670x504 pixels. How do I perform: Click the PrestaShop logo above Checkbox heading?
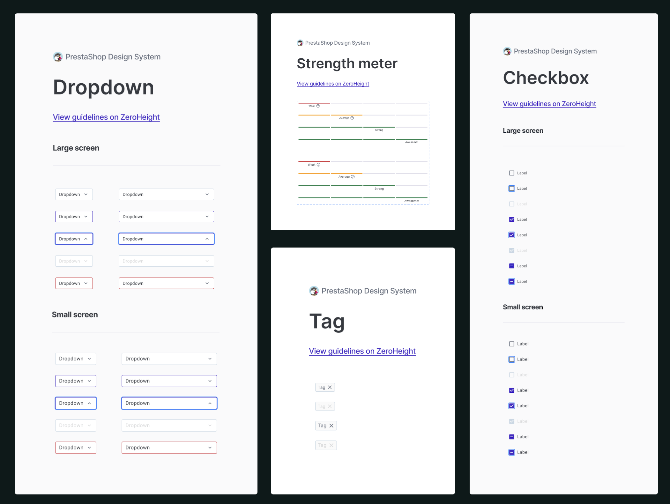[507, 51]
